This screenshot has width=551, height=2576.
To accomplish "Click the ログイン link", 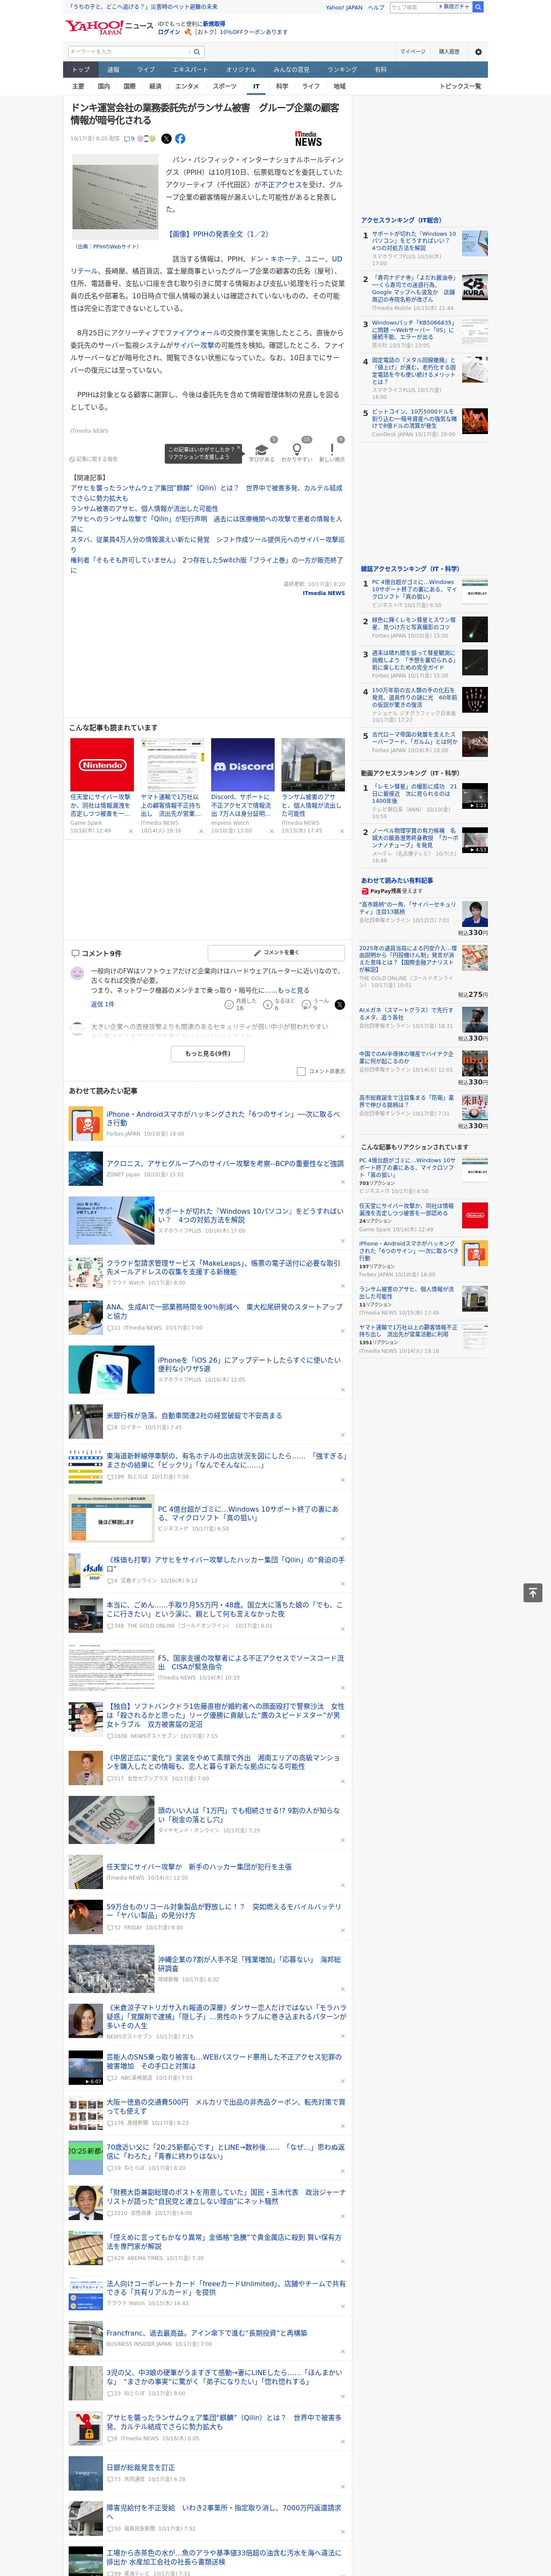I will (169, 32).
